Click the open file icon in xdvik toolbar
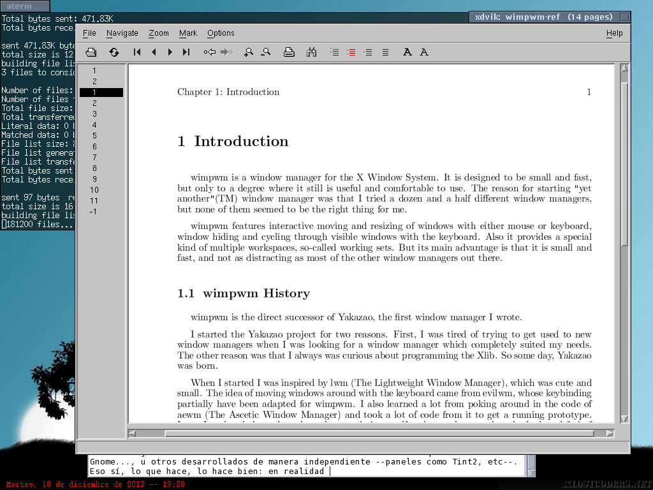653x490 pixels. point(91,52)
